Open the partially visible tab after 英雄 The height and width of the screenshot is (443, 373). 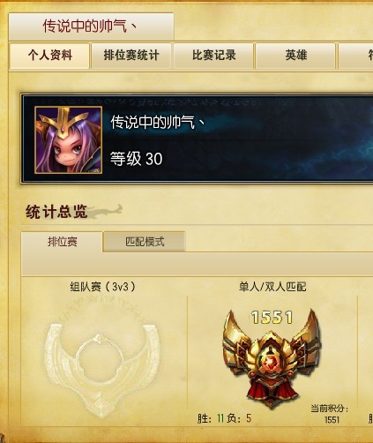[x=355, y=56]
